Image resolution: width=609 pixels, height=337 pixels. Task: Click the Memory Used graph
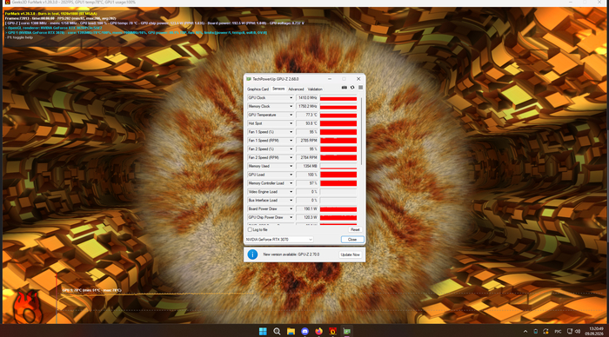338,167
